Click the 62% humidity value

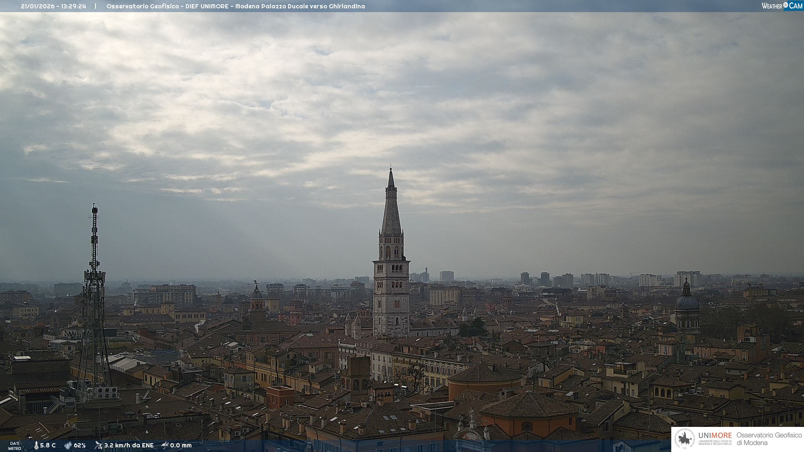click(80, 446)
